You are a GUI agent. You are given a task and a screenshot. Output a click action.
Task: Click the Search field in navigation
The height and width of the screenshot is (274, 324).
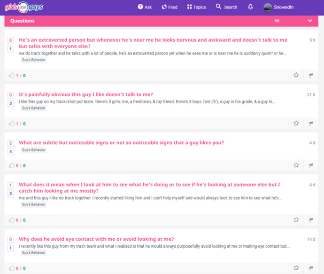coord(226,7)
